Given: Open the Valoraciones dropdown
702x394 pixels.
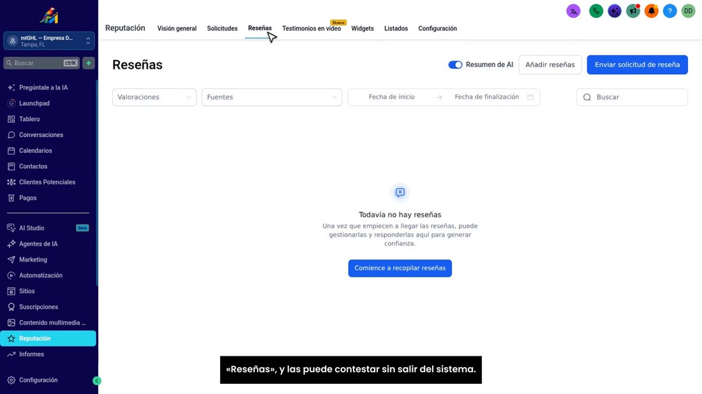Looking at the screenshot, I should [x=154, y=97].
